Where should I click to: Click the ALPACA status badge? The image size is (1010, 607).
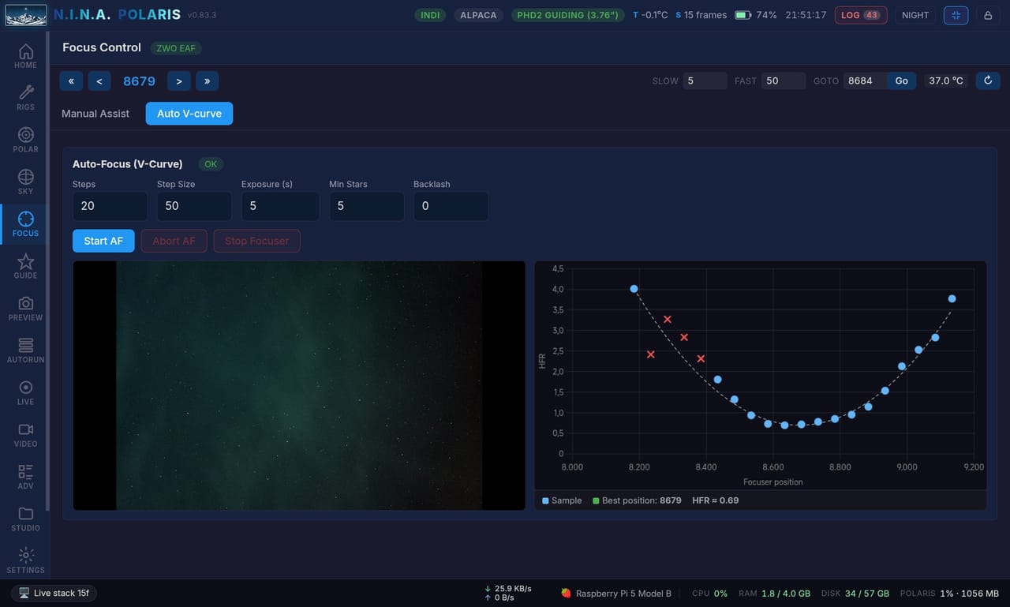pyautogui.click(x=478, y=15)
